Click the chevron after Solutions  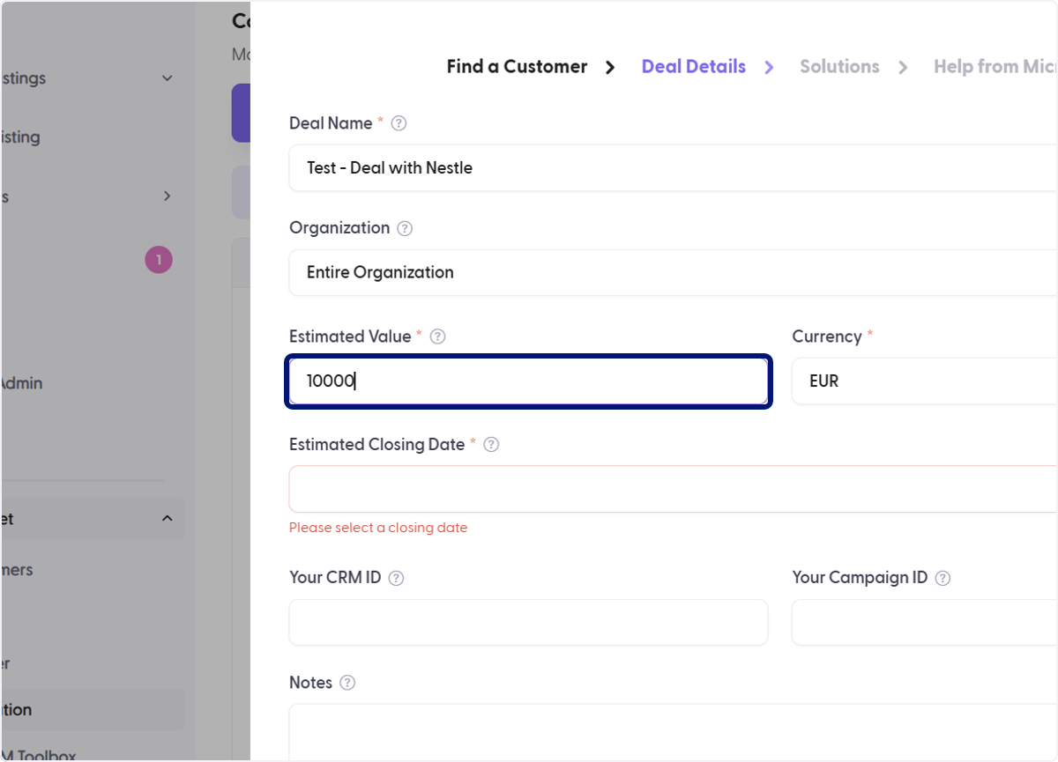click(903, 68)
